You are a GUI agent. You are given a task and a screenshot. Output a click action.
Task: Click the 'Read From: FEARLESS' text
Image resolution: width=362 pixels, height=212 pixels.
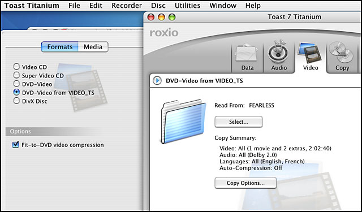244,105
